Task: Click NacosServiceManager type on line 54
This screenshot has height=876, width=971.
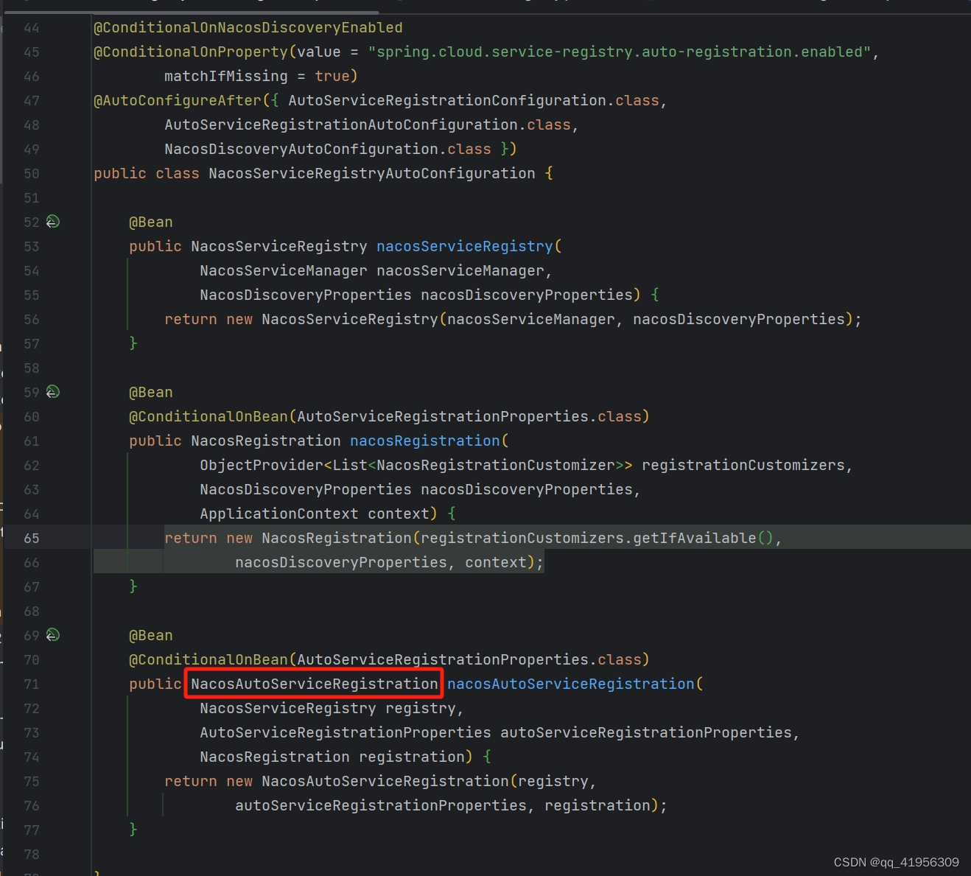Action: [x=284, y=270]
